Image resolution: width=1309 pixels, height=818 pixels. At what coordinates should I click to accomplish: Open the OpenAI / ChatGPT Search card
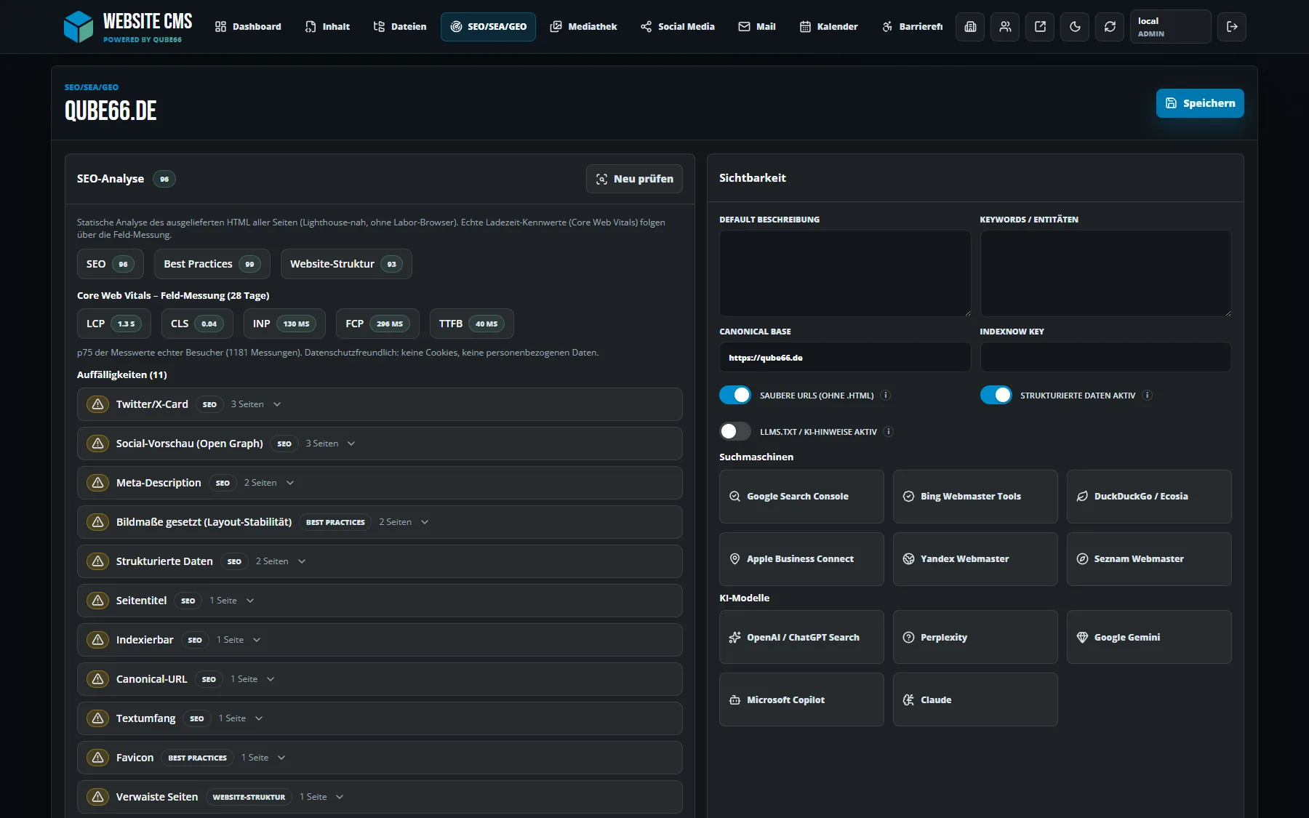coord(801,637)
